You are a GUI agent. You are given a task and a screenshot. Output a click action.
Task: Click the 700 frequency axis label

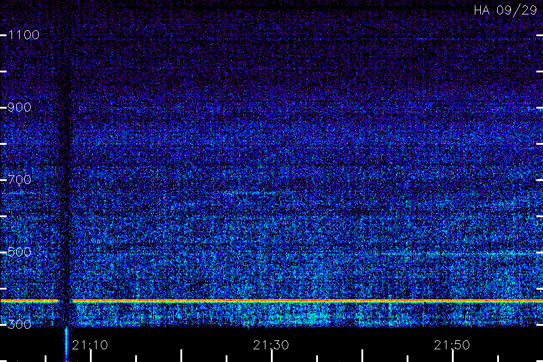(x=19, y=180)
